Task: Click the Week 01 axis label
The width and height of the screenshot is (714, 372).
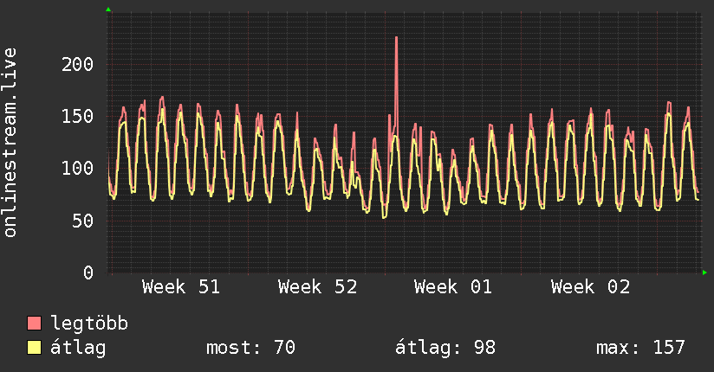Action: pyautogui.click(x=453, y=287)
